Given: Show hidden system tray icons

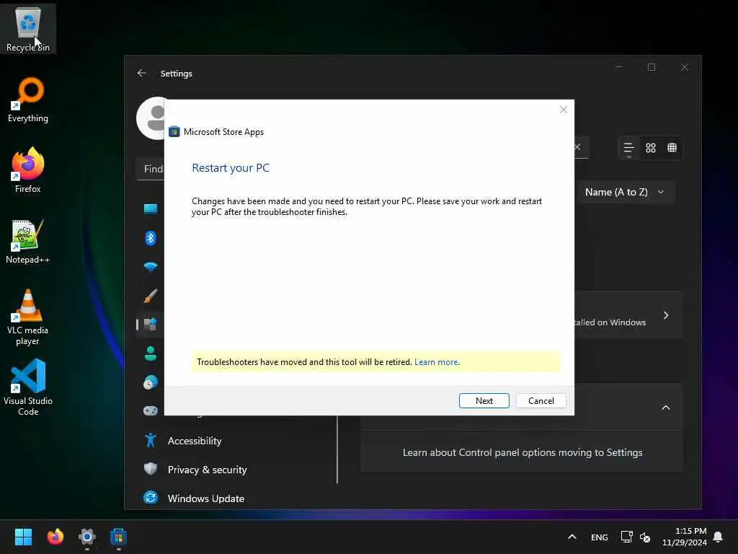Looking at the screenshot, I should (572, 537).
